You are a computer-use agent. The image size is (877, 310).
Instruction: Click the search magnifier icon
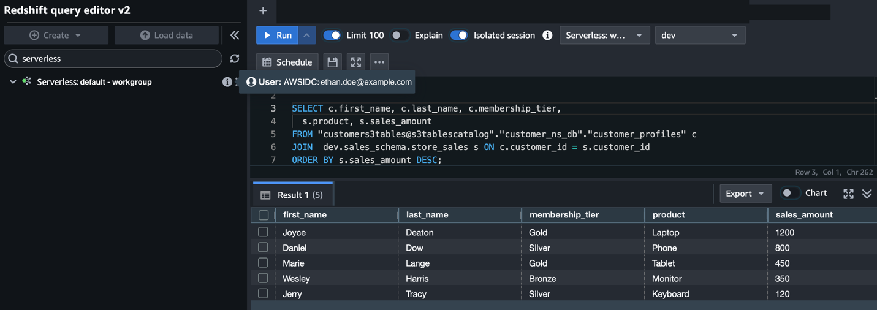click(x=13, y=59)
